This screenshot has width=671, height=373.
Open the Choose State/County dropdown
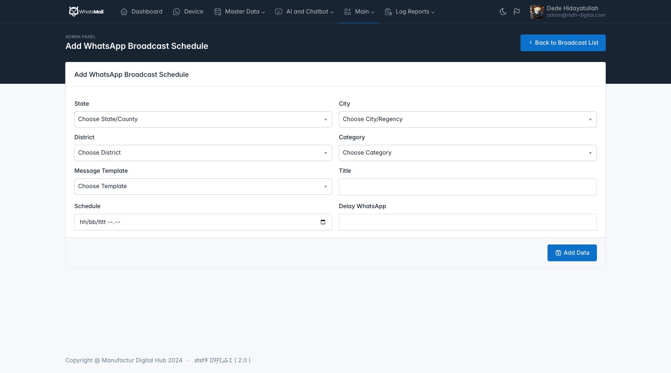[203, 119]
